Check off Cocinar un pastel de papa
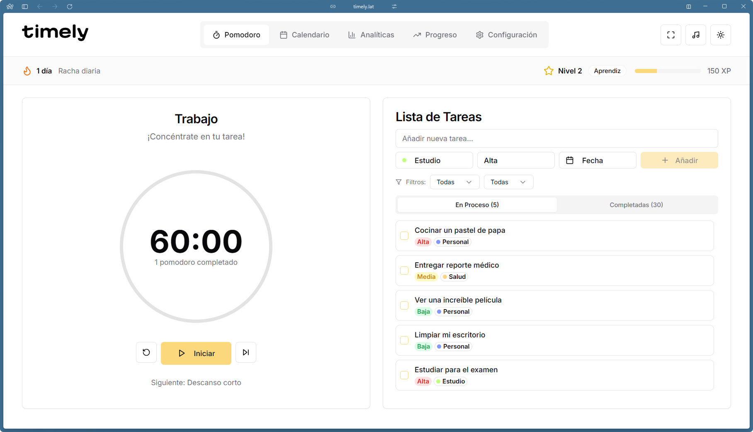Viewport: 753px width, 432px height. pyautogui.click(x=404, y=236)
